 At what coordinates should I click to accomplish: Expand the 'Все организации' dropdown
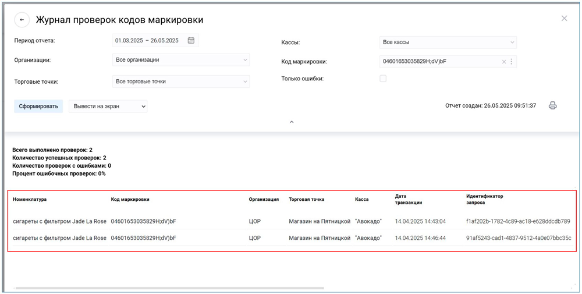180,60
